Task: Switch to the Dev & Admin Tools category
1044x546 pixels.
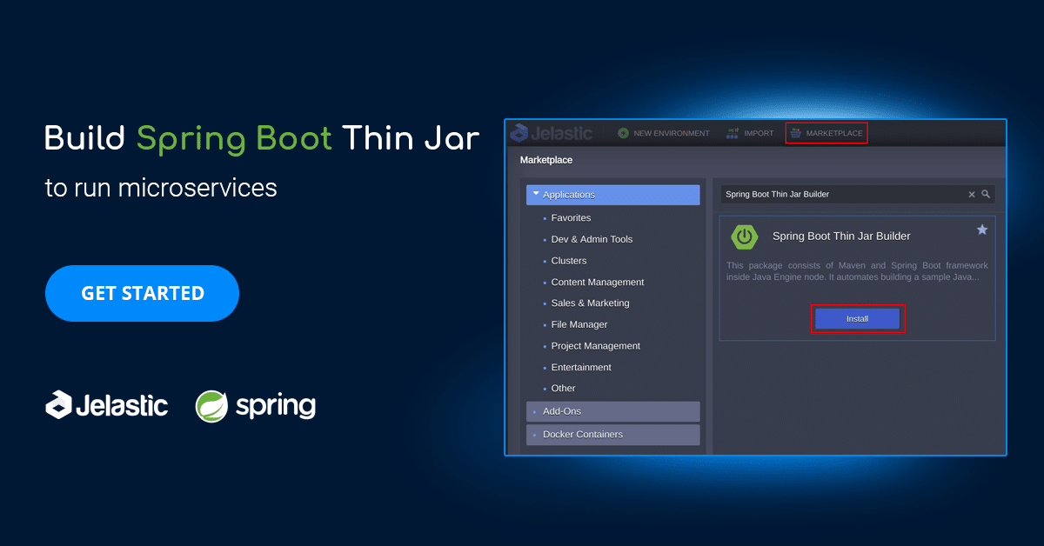Action: 590,239
